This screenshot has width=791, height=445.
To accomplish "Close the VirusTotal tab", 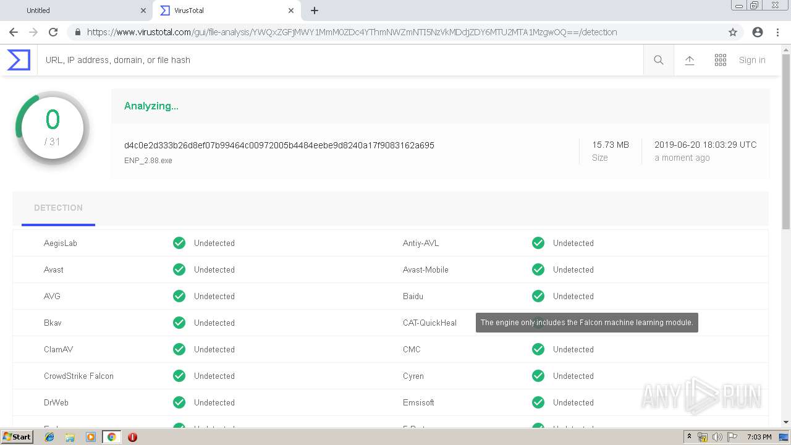I will point(291,11).
